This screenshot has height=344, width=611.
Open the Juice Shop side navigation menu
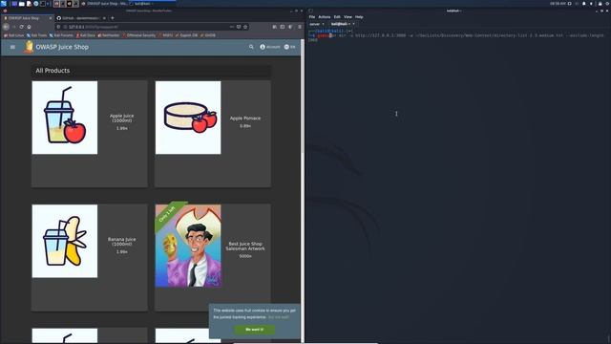[x=12, y=47]
